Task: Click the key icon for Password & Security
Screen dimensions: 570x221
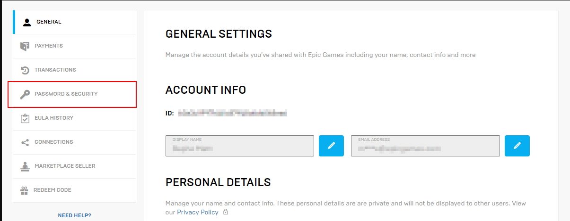Action: pos(25,94)
